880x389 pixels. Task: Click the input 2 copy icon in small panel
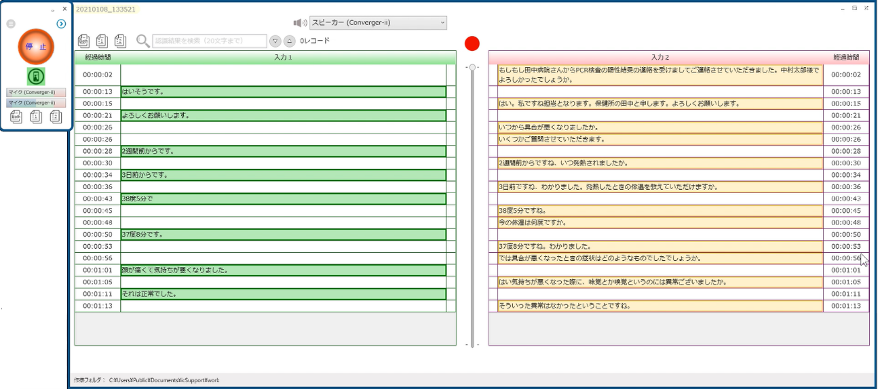(56, 117)
